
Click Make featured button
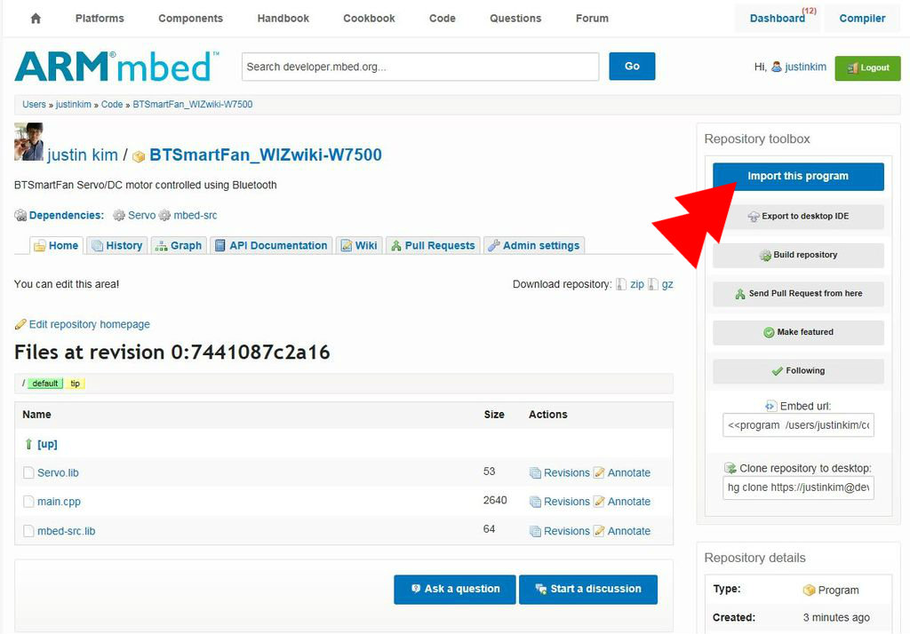tap(798, 332)
